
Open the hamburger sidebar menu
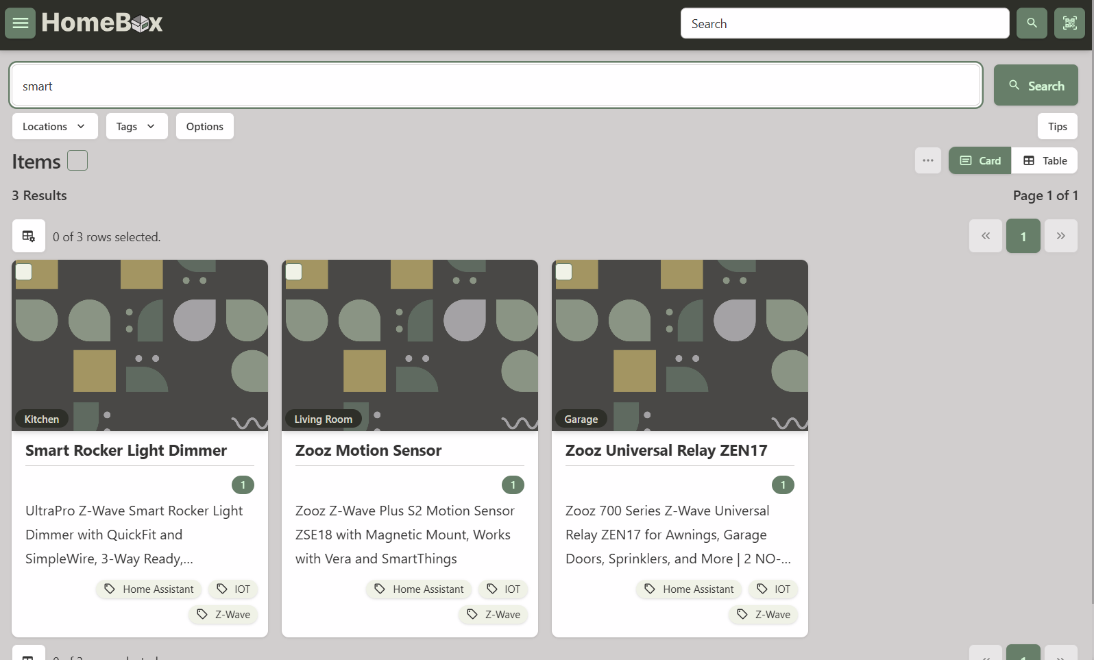coord(21,23)
